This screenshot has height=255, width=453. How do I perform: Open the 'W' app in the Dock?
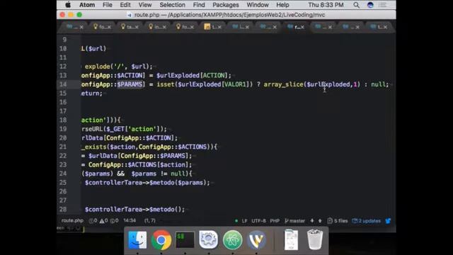pyautogui.click(x=256, y=240)
